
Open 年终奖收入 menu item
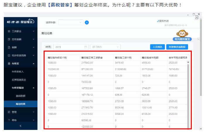(18, 72)
